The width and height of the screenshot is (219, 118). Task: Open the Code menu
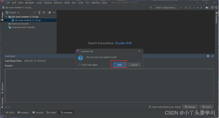tap(39, 3)
